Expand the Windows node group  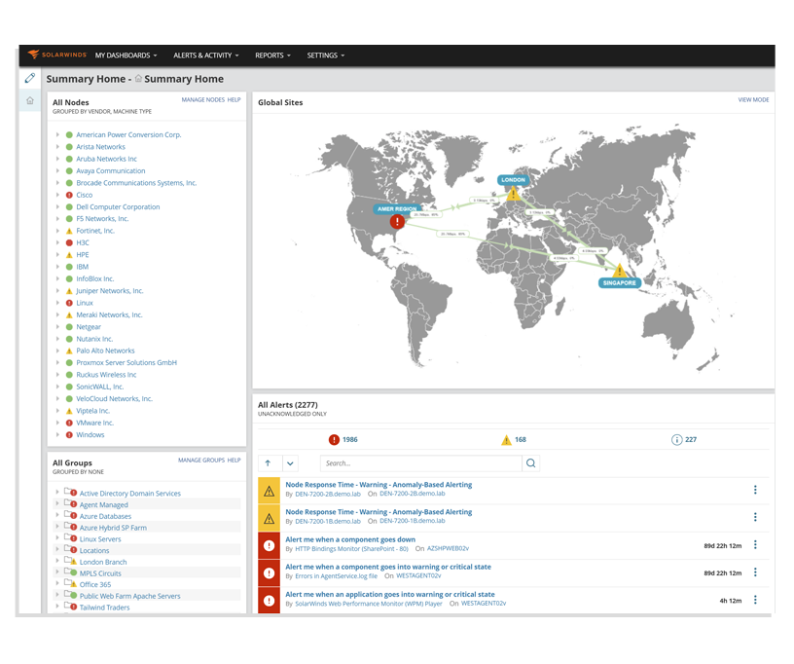coord(57,435)
